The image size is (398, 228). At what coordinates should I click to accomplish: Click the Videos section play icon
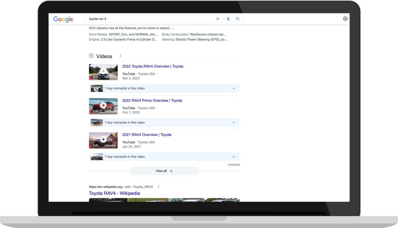pyautogui.click(x=91, y=55)
